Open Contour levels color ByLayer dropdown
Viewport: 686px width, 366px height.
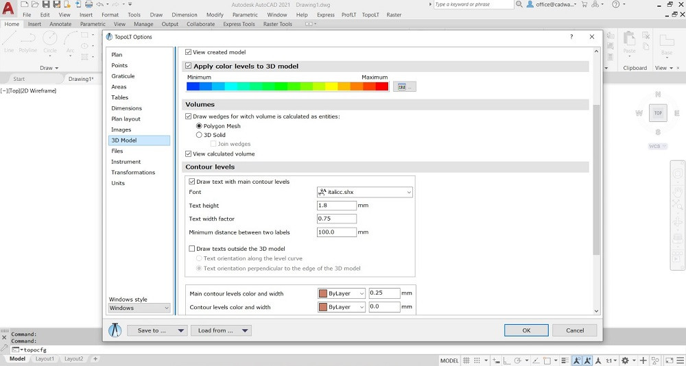point(342,307)
